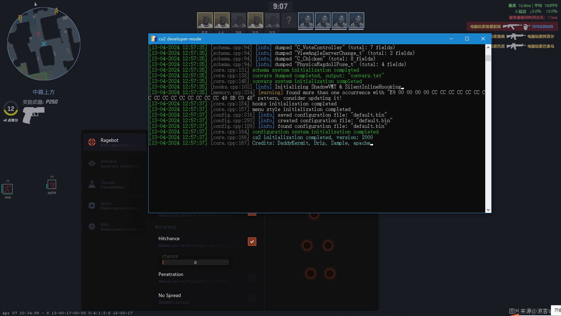Click the rifle icon beside 电脑玩家格雷默斯

512,27
